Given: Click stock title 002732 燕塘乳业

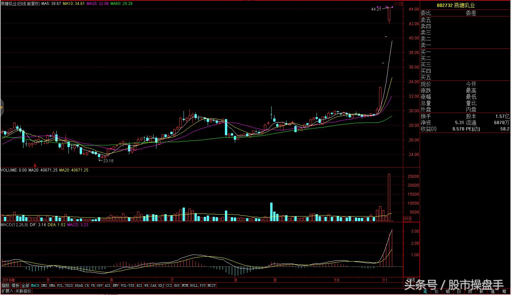Looking at the screenshot, I should (x=456, y=5).
